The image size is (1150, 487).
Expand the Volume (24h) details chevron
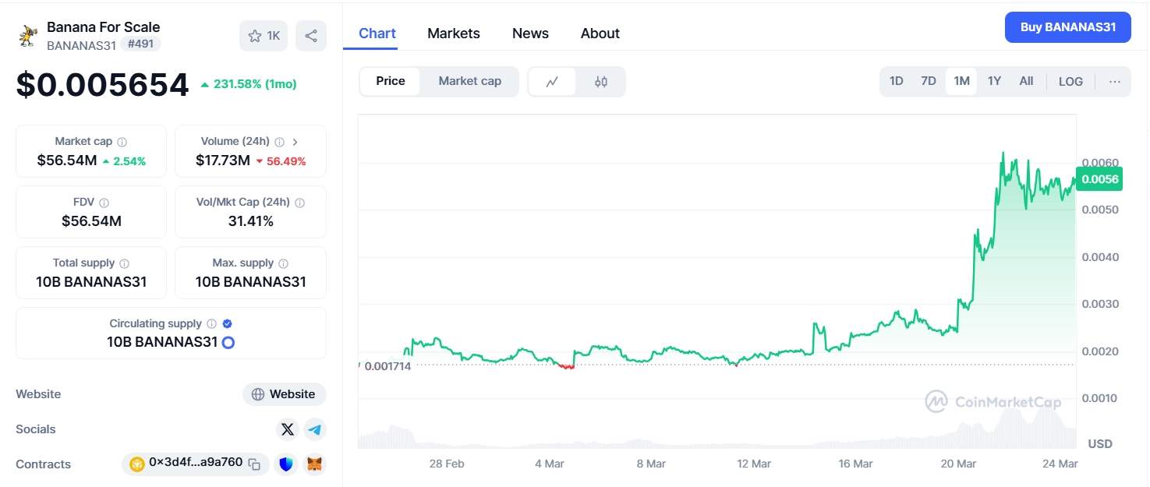pyautogui.click(x=295, y=141)
